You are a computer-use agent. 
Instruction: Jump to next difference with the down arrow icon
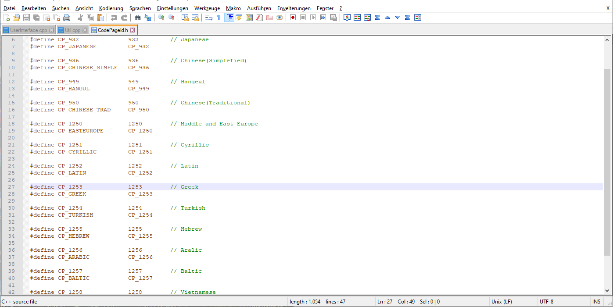[x=398, y=18]
